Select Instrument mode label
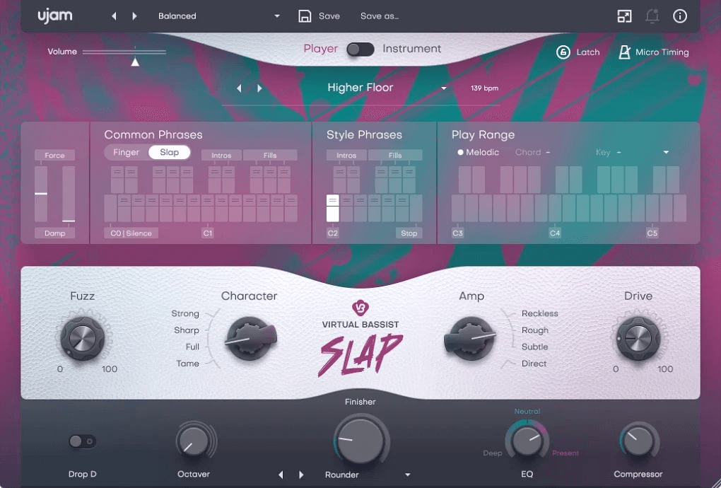Screen dimensions: 721x488 tap(411, 49)
